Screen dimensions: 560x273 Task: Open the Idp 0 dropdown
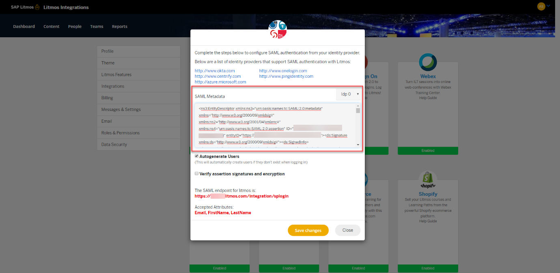(x=348, y=94)
